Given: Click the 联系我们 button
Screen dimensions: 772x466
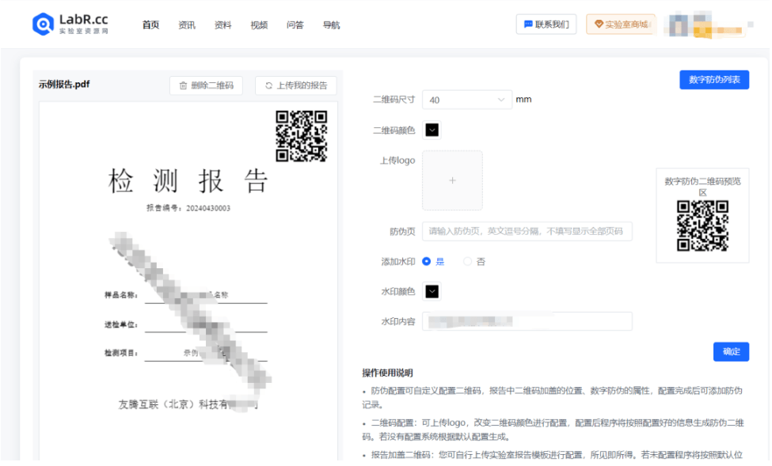Looking at the screenshot, I should point(546,24).
